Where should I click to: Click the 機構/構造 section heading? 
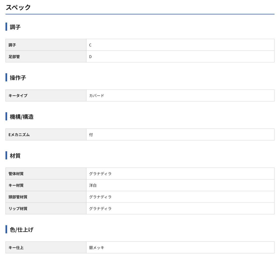(22, 117)
